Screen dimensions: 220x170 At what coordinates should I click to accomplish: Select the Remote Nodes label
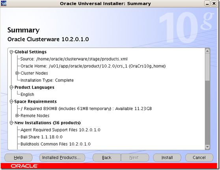pos(35,116)
